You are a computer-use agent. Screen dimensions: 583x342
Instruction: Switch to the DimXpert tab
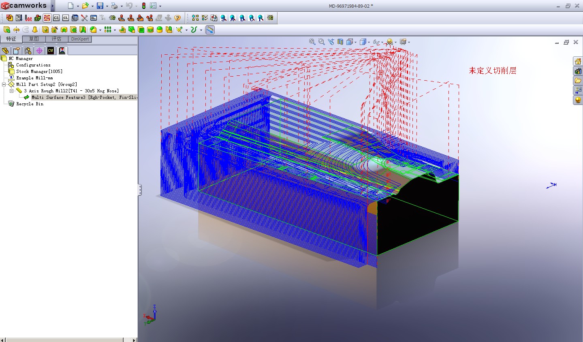tap(80, 39)
